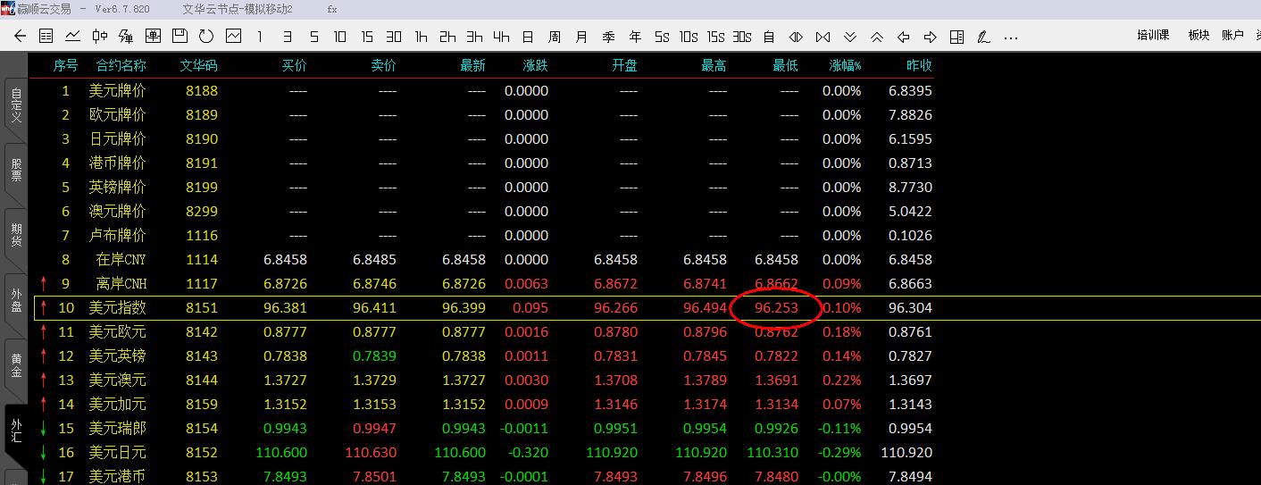Open the quote list view icon

point(46,37)
